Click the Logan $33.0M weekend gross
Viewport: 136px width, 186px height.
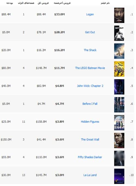point(60,14)
